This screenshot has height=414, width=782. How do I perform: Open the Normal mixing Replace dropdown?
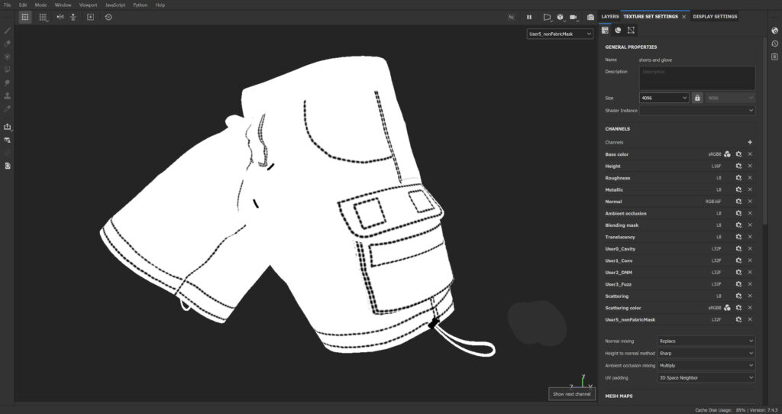[706, 341]
